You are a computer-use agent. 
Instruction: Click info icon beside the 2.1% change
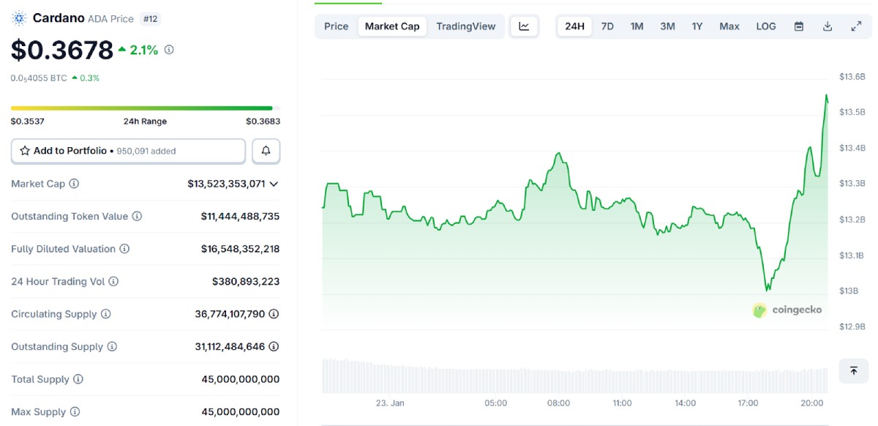pos(169,50)
